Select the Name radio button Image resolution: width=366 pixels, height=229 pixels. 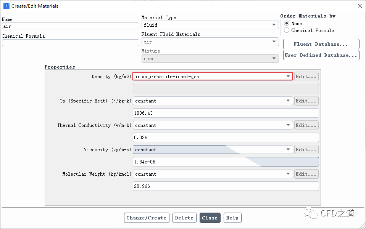tap(287, 23)
